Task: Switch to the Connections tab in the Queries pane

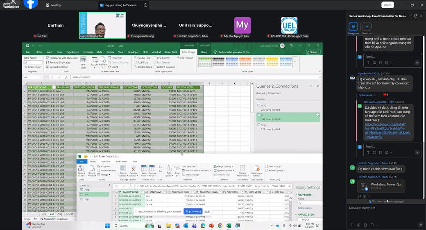Action: tap(274, 93)
